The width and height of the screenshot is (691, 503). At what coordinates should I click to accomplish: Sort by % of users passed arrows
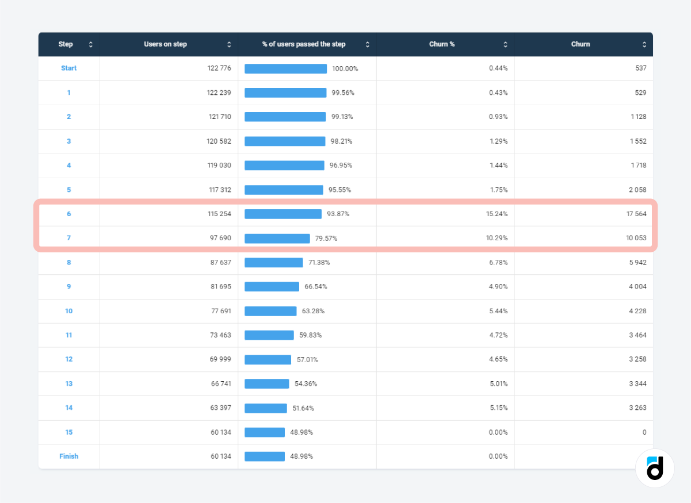click(x=368, y=44)
